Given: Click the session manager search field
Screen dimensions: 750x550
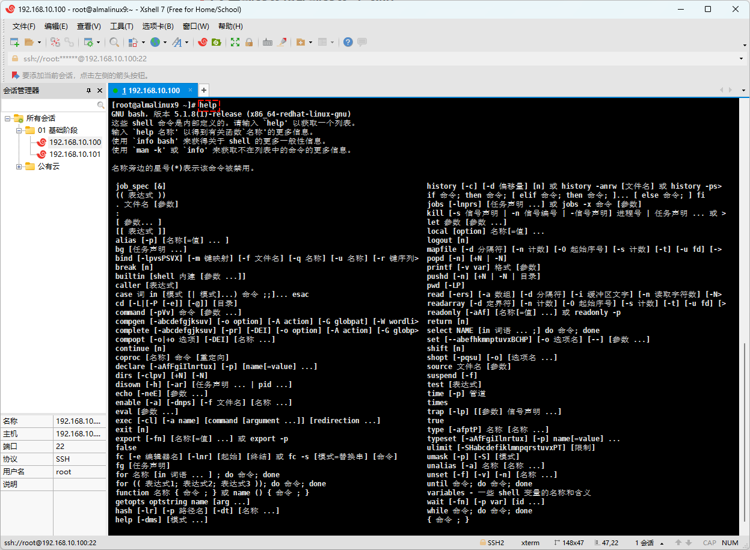Looking at the screenshot, I should click(x=49, y=105).
